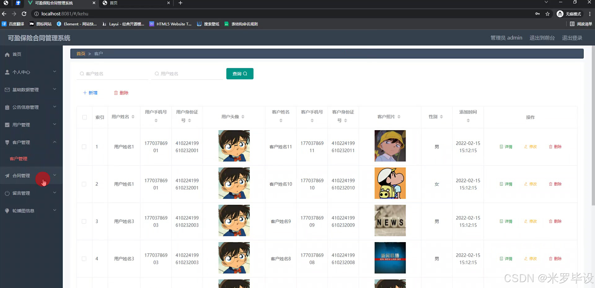595x288 pixels.
Task: Click the 客户照片 thumbnail for 客户姓名10
Action: [x=390, y=183]
